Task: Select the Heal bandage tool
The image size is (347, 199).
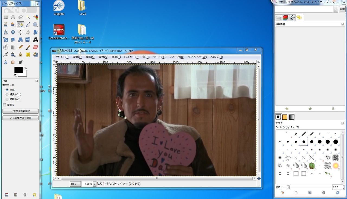Action: pyautogui.click(x=28, y=55)
